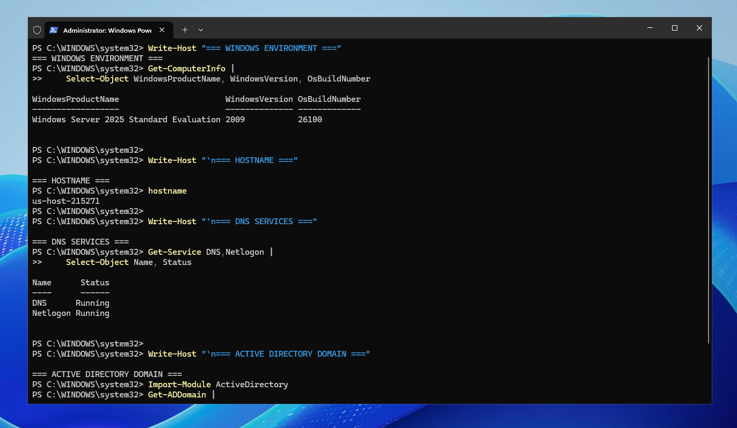Click the === HOSTNAME === output line

click(71, 181)
